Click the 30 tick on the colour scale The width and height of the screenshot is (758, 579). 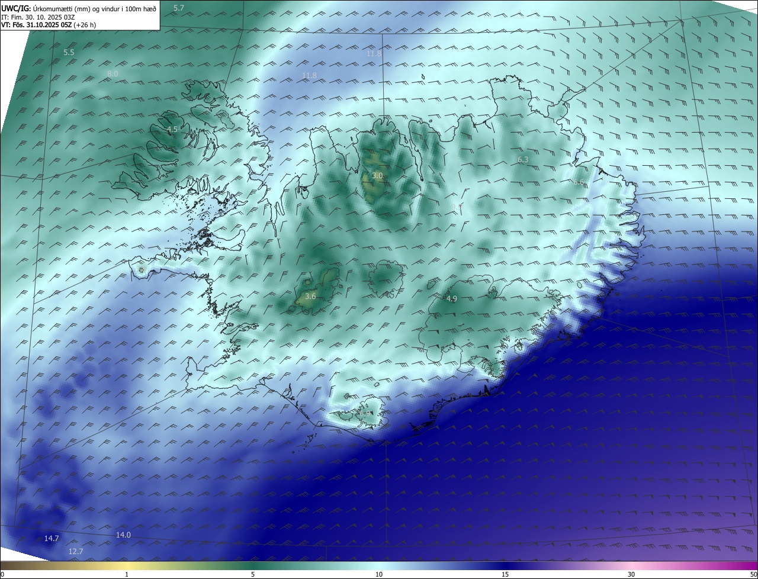(x=631, y=574)
